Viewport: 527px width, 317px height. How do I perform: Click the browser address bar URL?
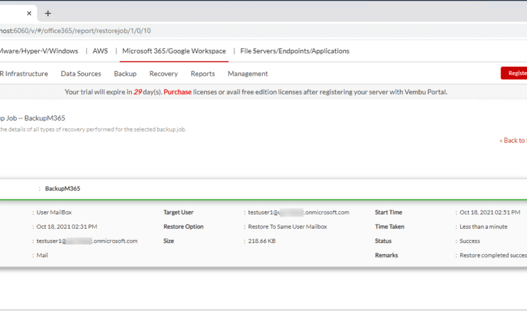pyautogui.click(x=75, y=31)
